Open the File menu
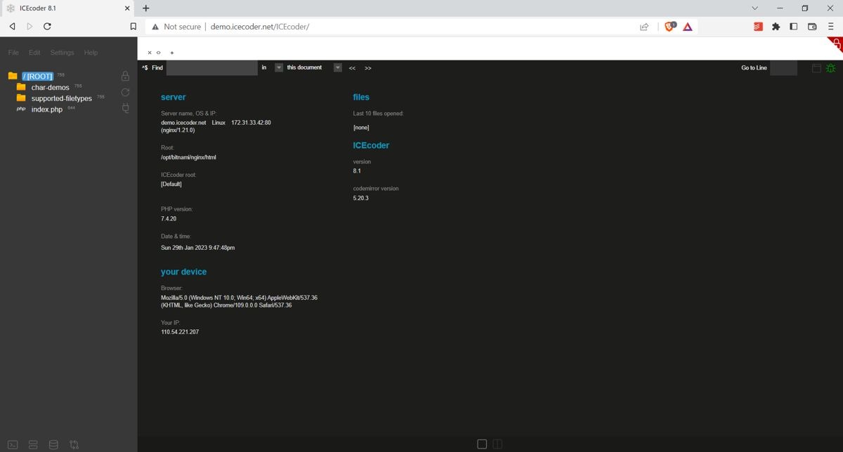Viewport: 843px width, 452px height. click(13, 52)
